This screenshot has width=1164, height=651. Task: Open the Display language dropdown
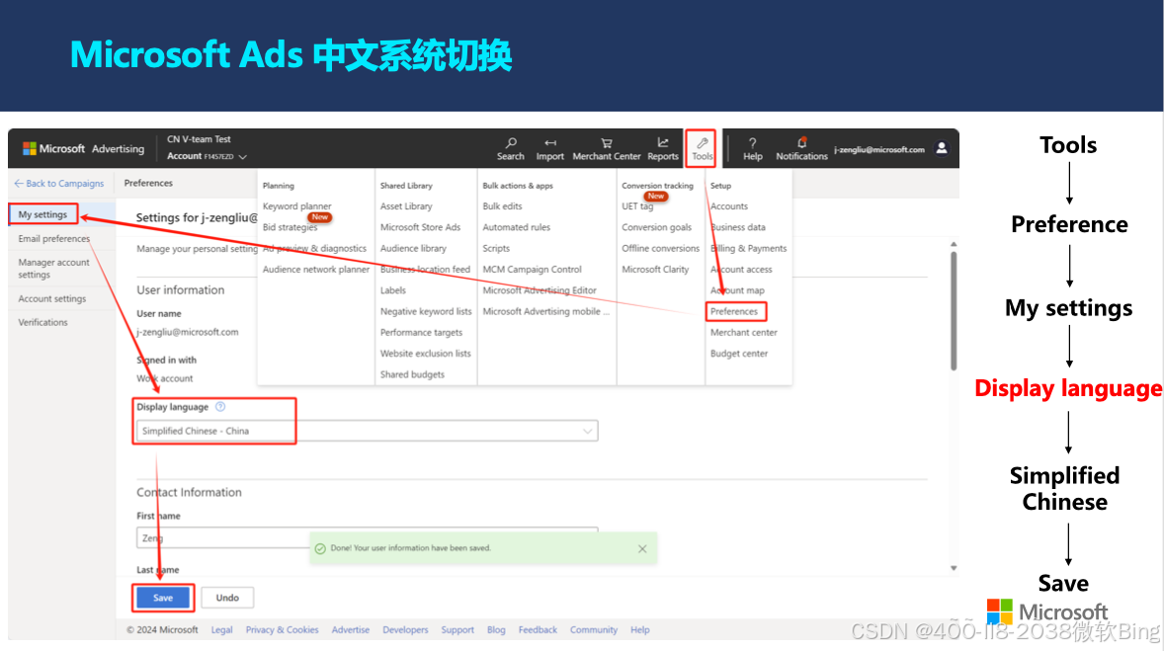[x=367, y=431]
